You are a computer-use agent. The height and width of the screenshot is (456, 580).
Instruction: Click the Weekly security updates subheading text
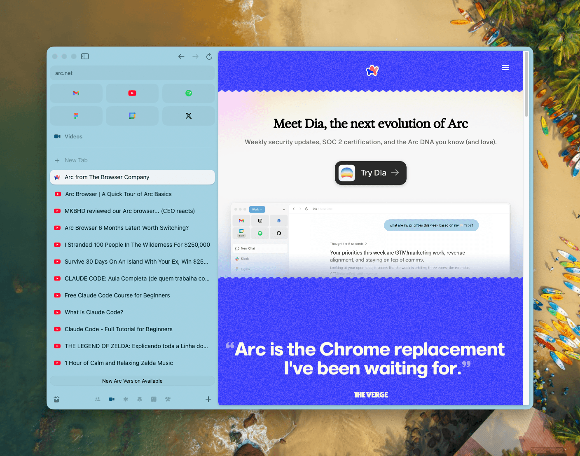click(371, 142)
